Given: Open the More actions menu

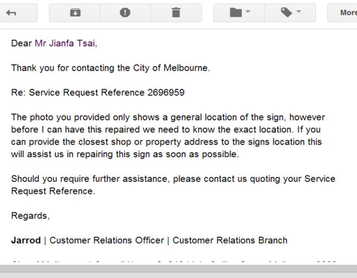Looking at the screenshot, I should tap(347, 13).
